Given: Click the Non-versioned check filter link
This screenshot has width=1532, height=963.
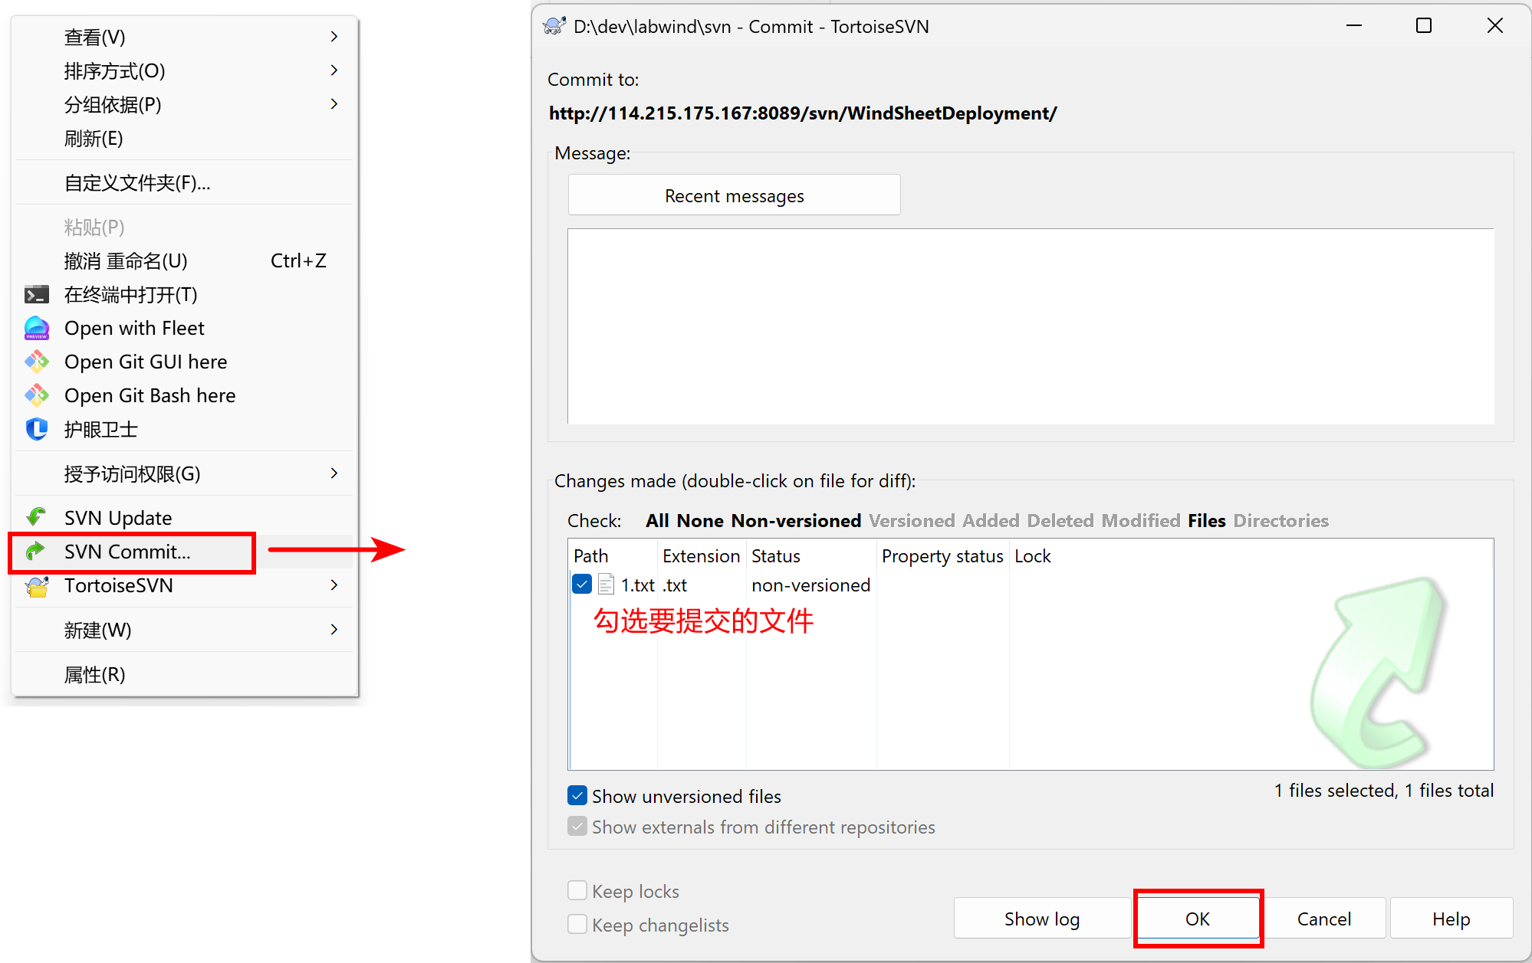Looking at the screenshot, I should [x=796, y=521].
